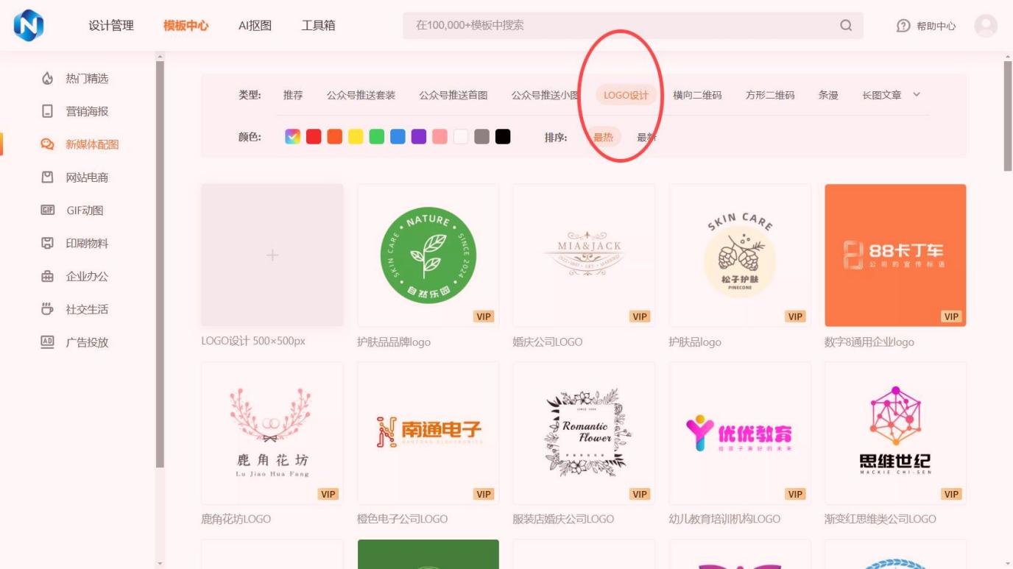Select 横向二维码 type filter
Screen dimensions: 1013x569
click(x=697, y=95)
